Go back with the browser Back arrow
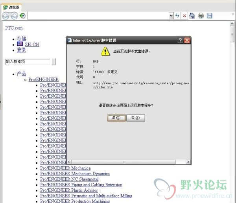The height and width of the screenshot is (203, 236). (x=6, y=16)
